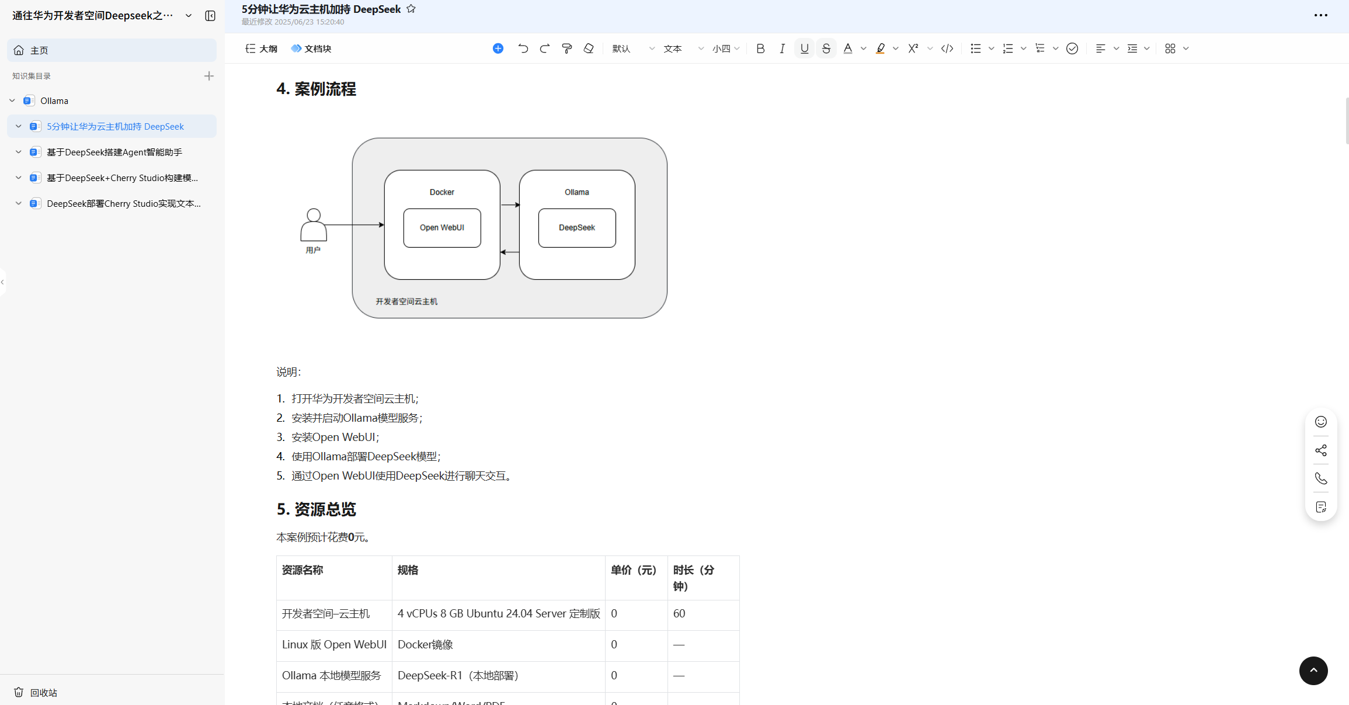Open the 小四 font size dropdown
This screenshot has width=1349, height=705.
point(726,48)
